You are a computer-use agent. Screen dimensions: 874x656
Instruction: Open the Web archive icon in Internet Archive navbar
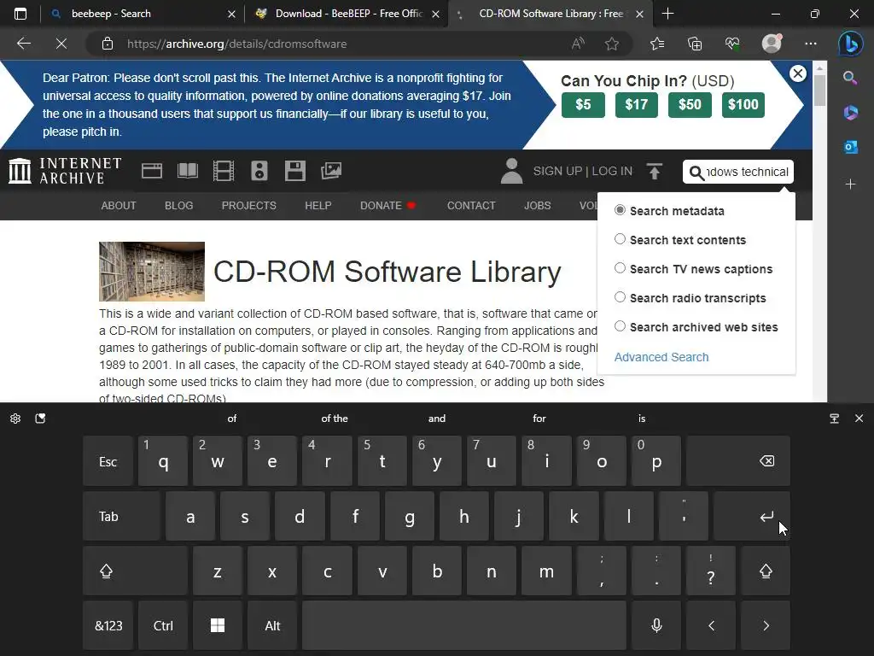click(x=152, y=171)
